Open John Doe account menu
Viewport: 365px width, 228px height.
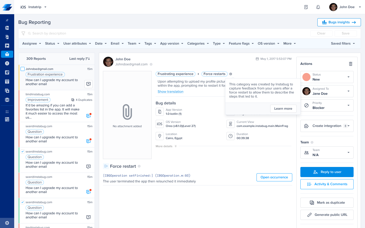click(345, 7)
